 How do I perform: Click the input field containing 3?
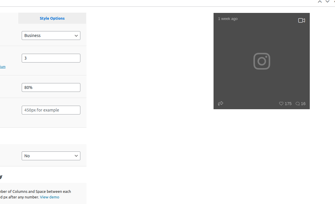pos(51,58)
